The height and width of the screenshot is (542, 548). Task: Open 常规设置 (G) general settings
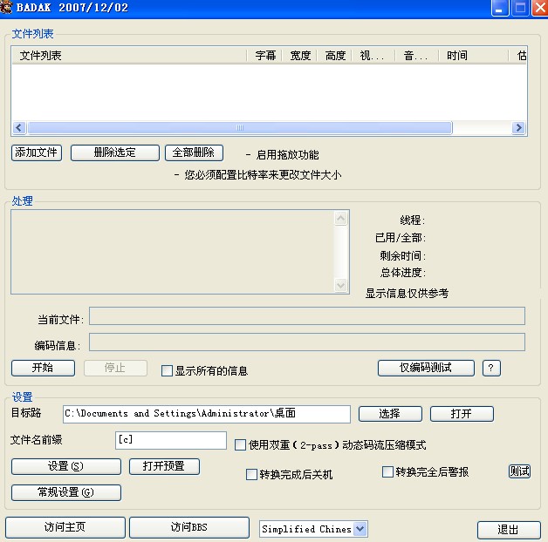click(x=66, y=492)
